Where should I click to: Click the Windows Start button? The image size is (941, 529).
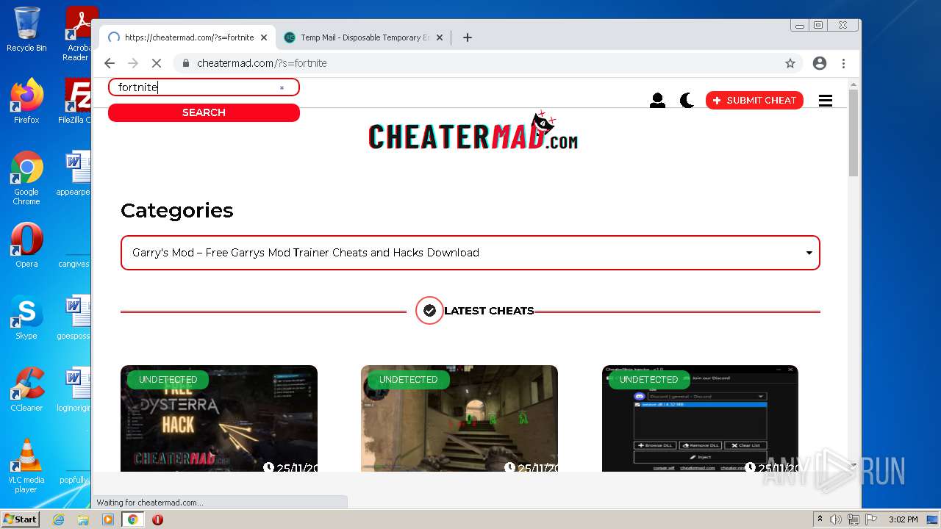tap(20, 519)
